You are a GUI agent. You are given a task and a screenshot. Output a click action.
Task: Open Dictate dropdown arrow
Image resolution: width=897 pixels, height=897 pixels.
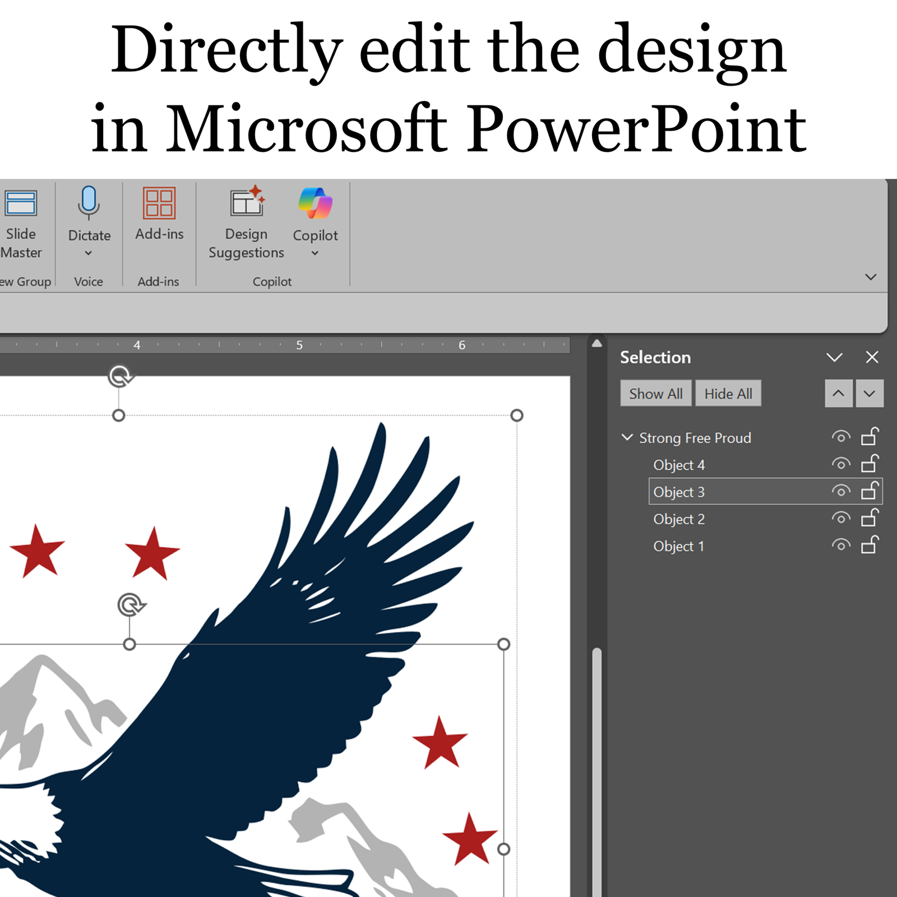89,253
